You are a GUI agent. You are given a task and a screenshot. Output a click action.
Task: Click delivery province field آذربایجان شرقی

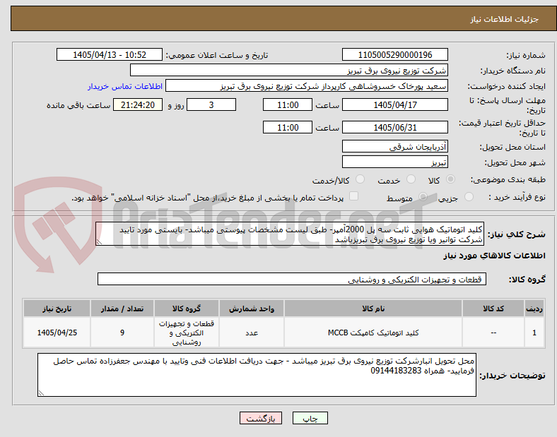point(395,146)
